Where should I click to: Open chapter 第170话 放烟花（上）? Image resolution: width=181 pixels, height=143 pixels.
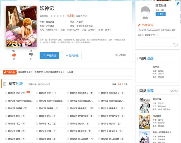49,108
